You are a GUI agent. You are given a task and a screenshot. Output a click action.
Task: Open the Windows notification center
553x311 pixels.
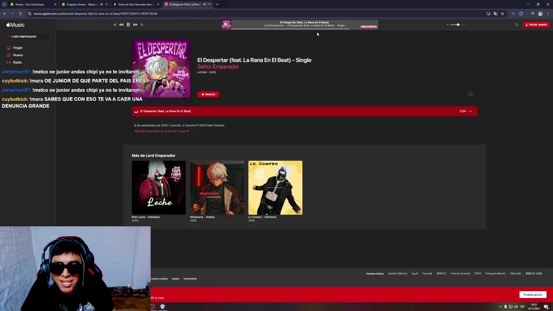(546, 307)
